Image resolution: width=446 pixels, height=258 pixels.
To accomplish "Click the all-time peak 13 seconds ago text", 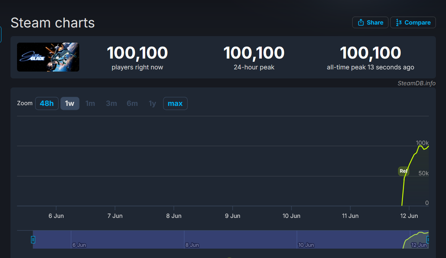I will 370,67.
